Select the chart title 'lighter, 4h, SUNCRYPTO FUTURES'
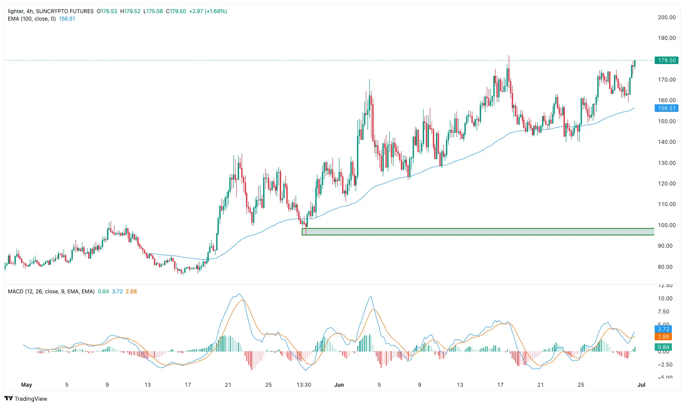Screen dimensions: 685x406 point(51,11)
